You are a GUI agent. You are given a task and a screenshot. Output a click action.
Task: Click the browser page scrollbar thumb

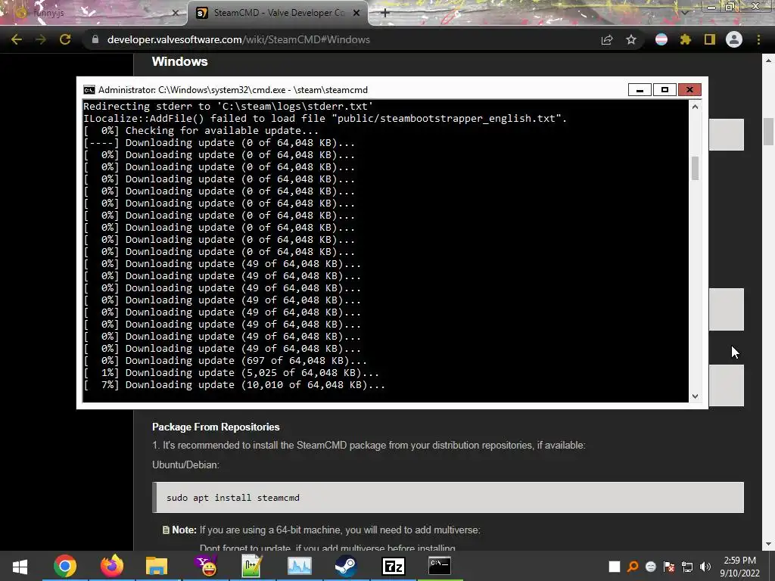pyautogui.click(x=768, y=132)
